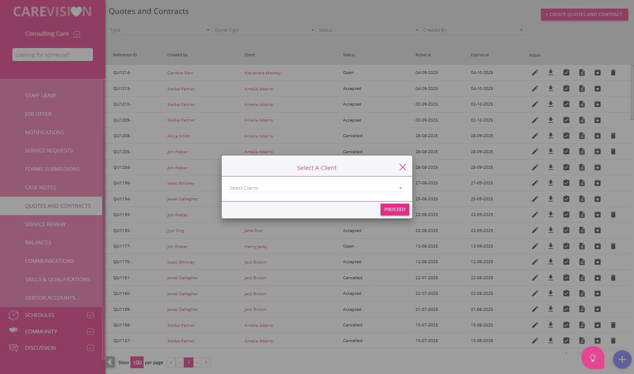Click Create Quotes and Contract button

click(584, 14)
